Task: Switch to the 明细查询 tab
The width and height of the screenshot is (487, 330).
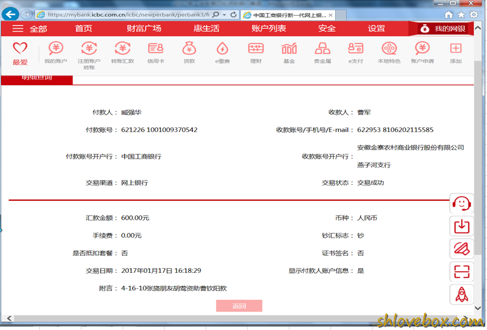Action: 37,79
